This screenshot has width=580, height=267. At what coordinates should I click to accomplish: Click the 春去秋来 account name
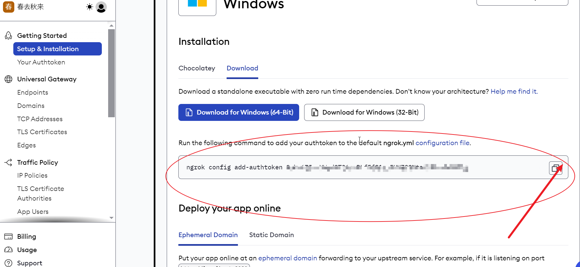click(x=31, y=7)
